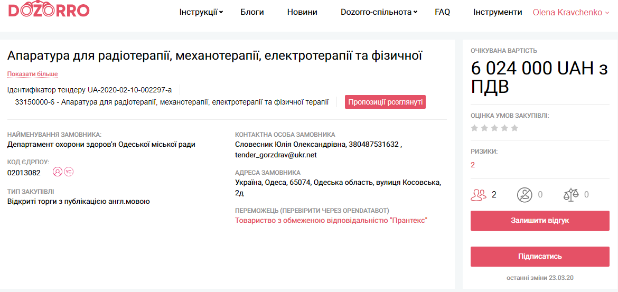Click the scales of justice icon
The image size is (618, 292).
tap(572, 194)
